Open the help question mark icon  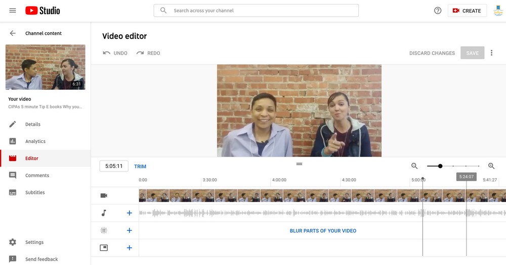pos(438,11)
